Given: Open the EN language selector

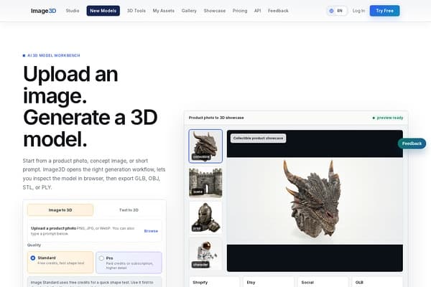Looking at the screenshot, I should coord(337,11).
